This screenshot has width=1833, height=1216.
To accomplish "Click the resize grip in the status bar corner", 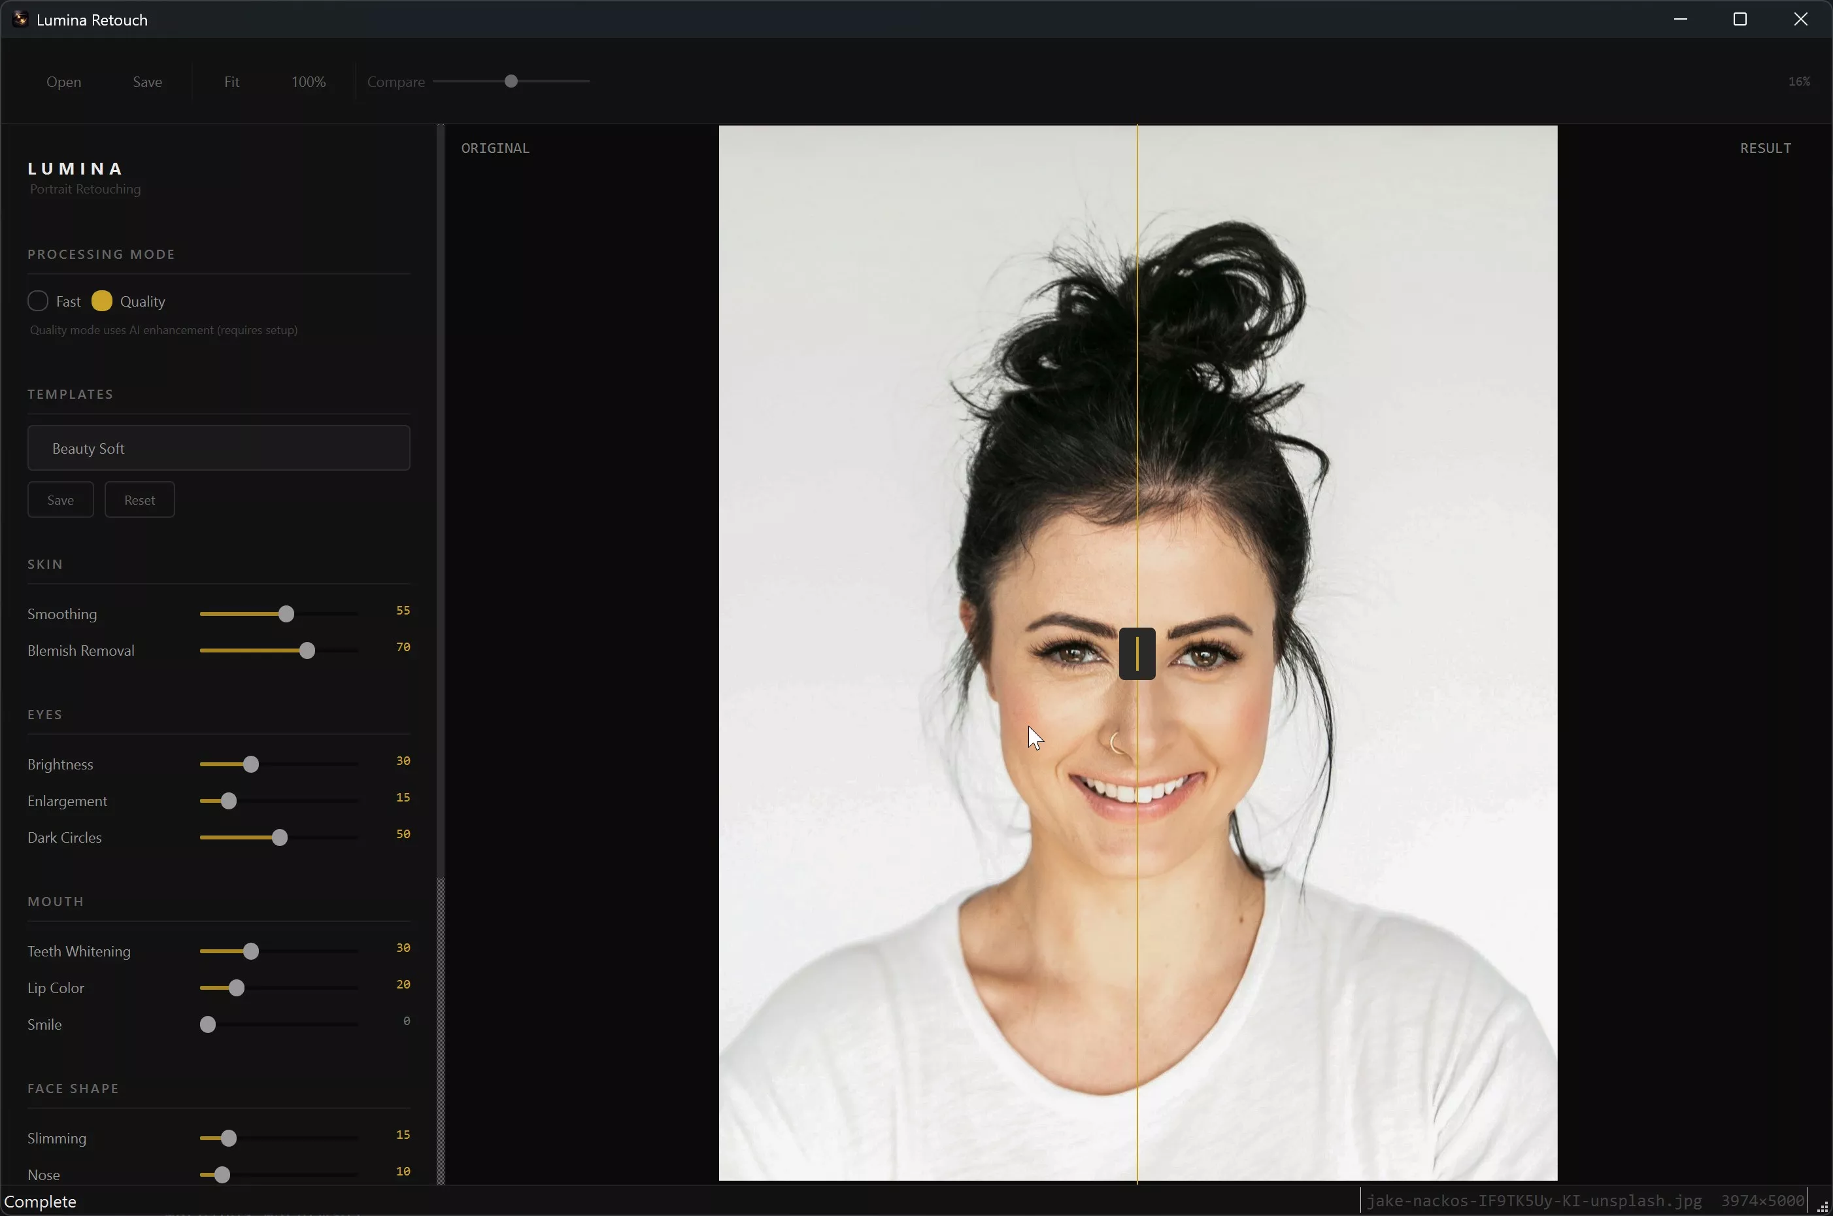I will (1823, 1207).
